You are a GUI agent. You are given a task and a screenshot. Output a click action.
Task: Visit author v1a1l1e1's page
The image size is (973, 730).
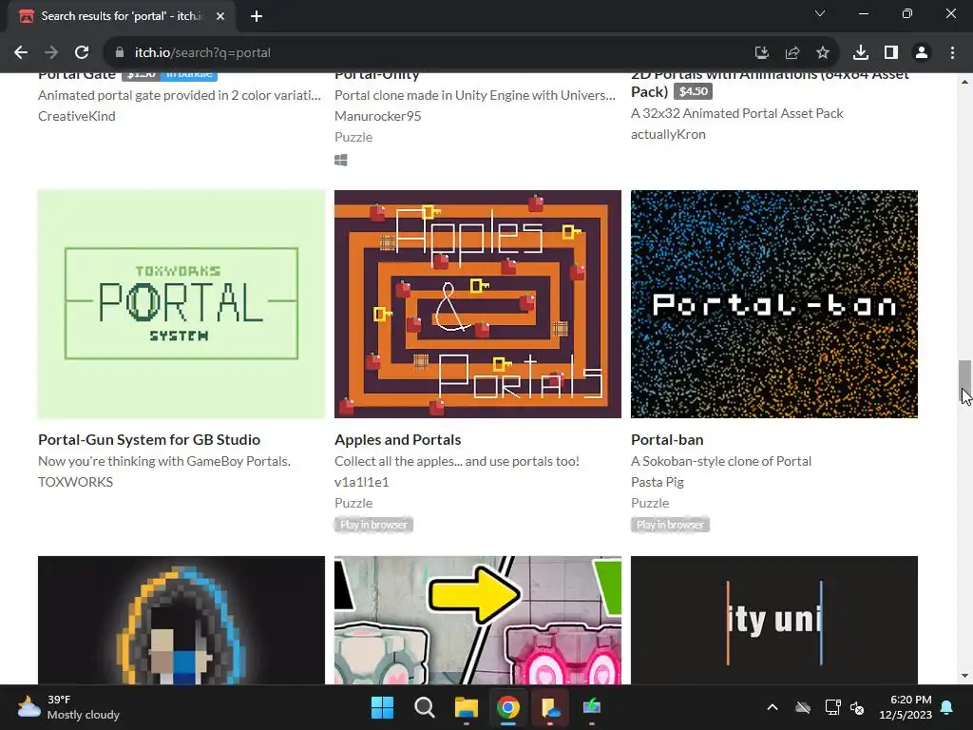[362, 482]
